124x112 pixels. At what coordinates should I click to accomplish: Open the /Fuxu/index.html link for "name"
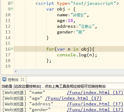coord(95,92)
